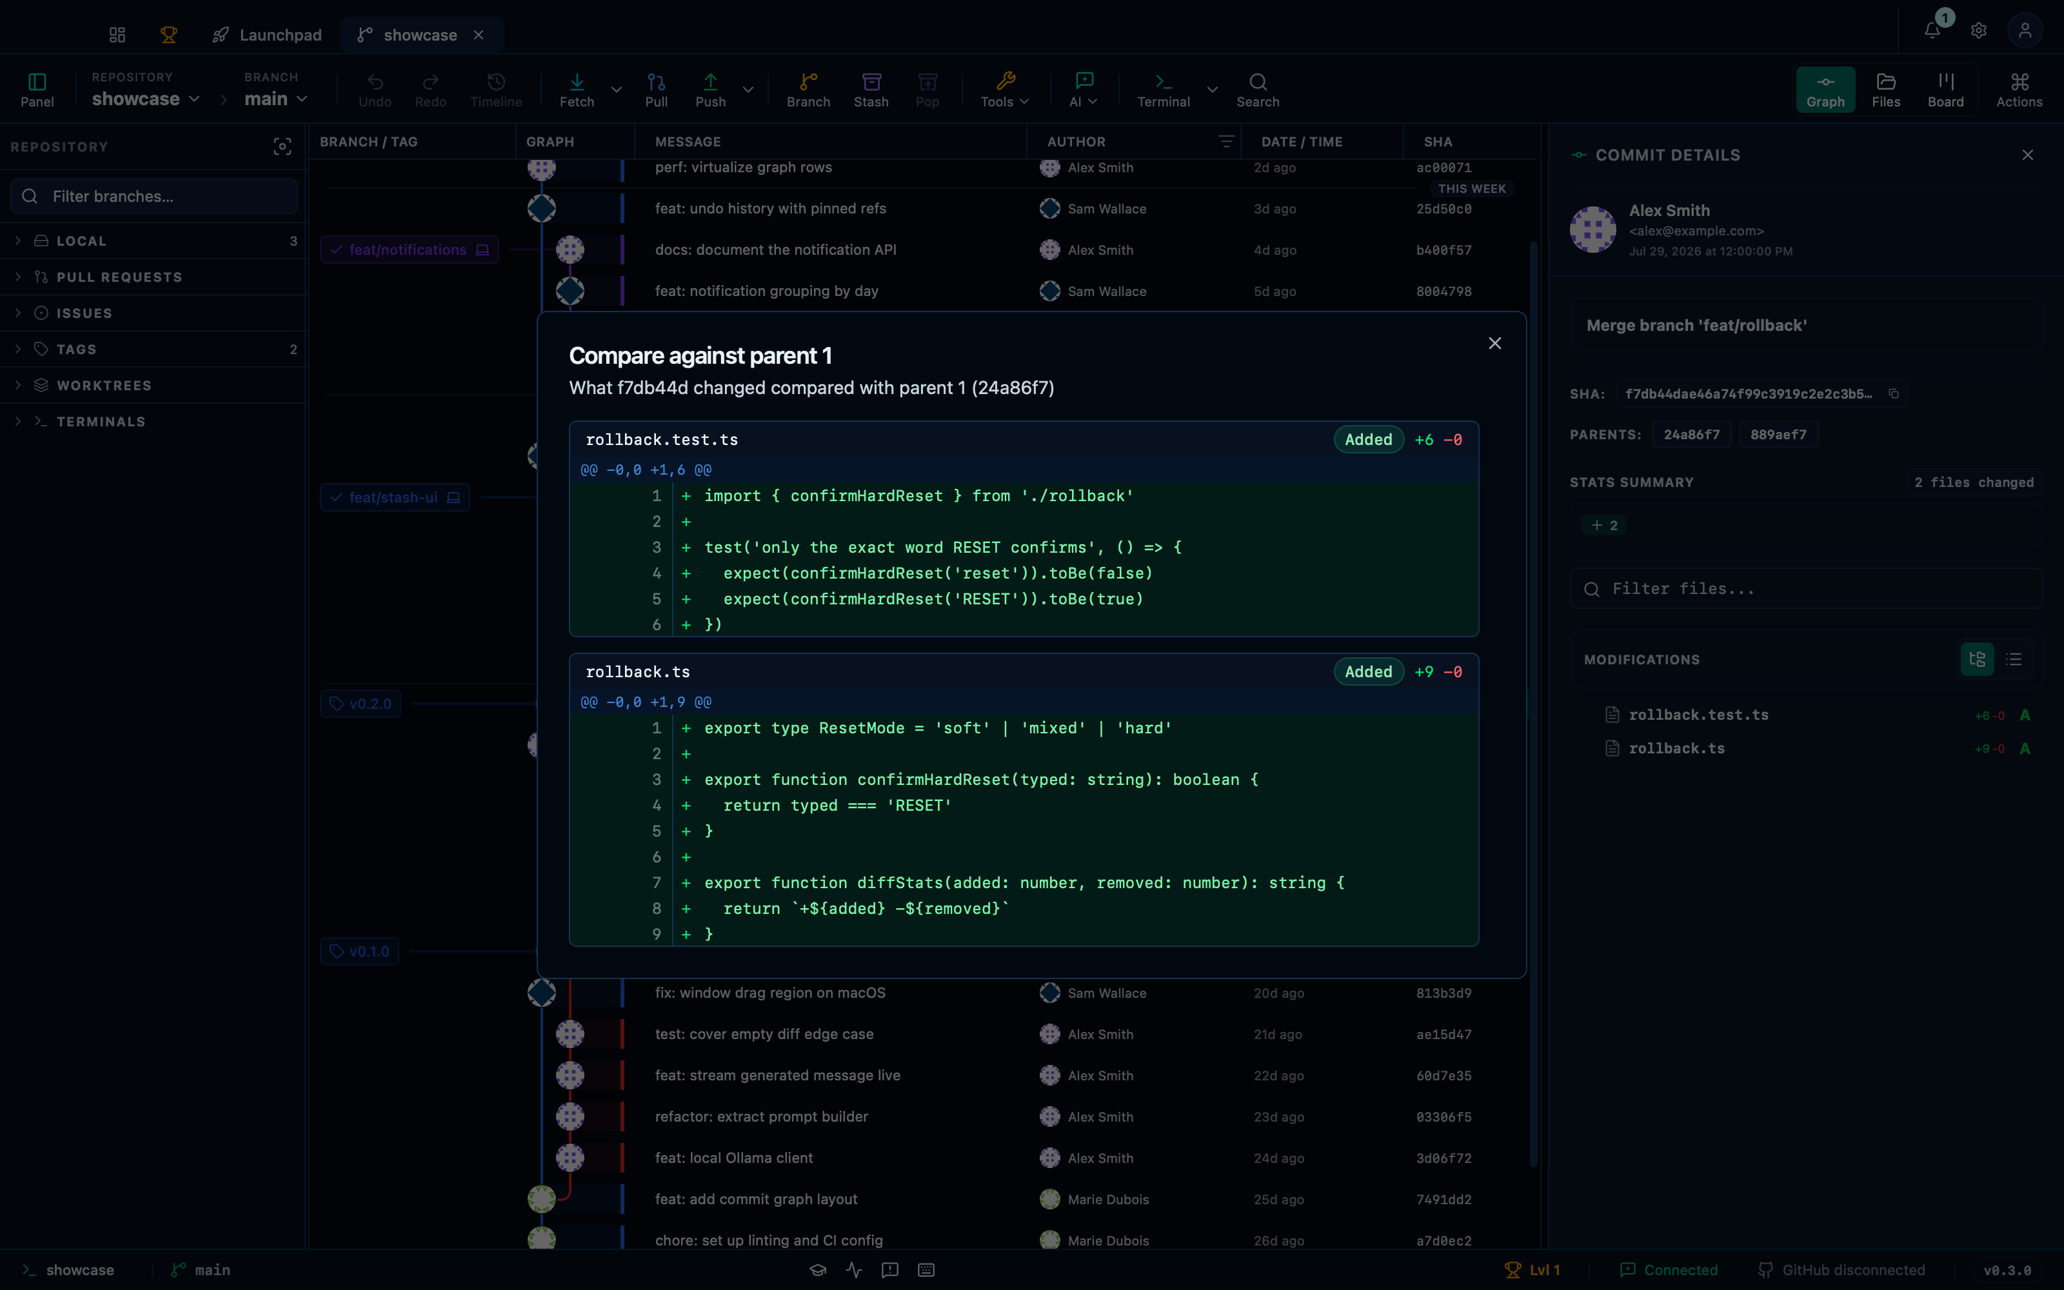Open Terminal options dropdown arrow

tap(1212, 90)
